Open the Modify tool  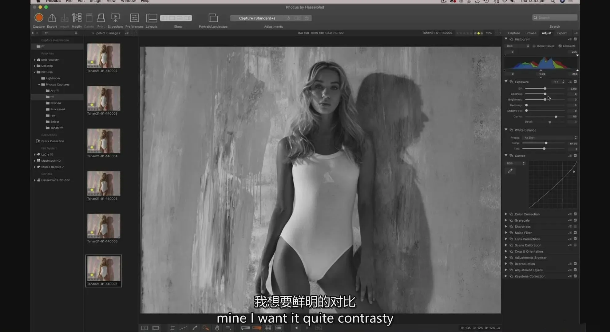pos(77,18)
